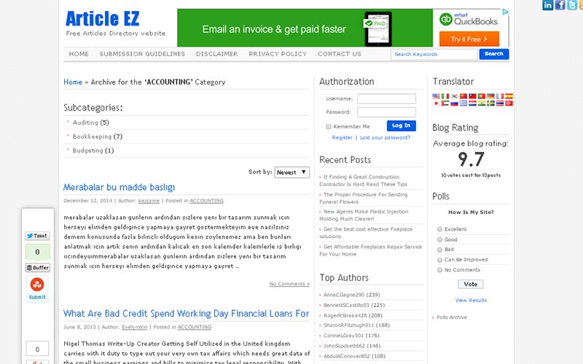Screen dimensions: 583x364
Task: Select the South Korean flag translator
Action: coord(454,96)
